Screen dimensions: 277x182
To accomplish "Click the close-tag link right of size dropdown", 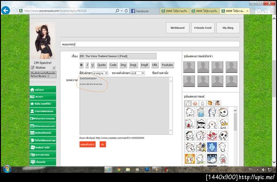I will point(160,73).
